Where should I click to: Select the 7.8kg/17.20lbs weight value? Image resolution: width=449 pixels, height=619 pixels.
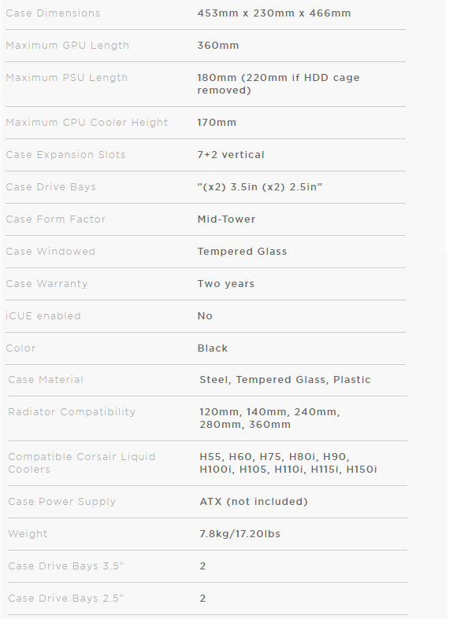click(239, 534)
